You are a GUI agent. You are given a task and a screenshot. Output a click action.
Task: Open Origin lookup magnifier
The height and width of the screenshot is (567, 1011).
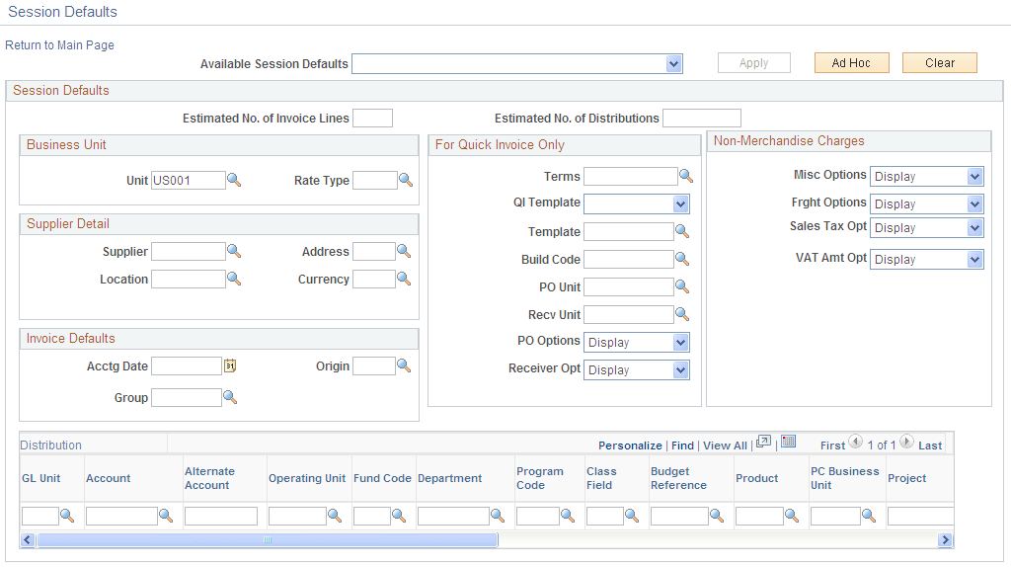click(404, 365)
